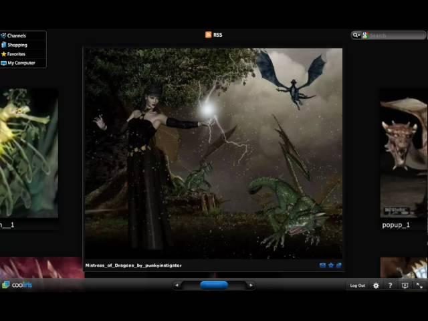Open help with the question mark

point(390,286)
